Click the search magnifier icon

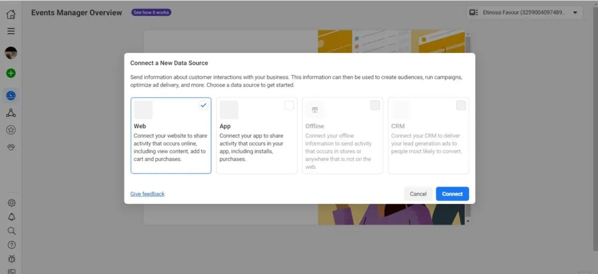point(12,231)
